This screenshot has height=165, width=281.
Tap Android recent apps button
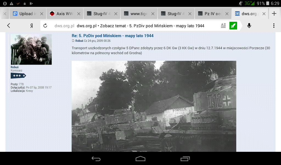click(x=185, y=159)
